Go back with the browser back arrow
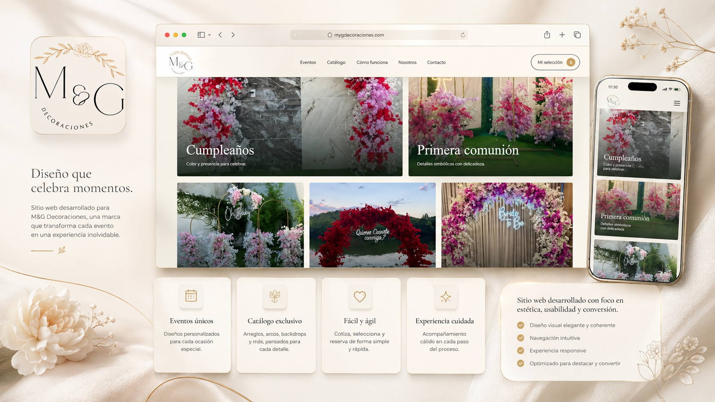This screenshot has width=715, height=402. (220, 35)
